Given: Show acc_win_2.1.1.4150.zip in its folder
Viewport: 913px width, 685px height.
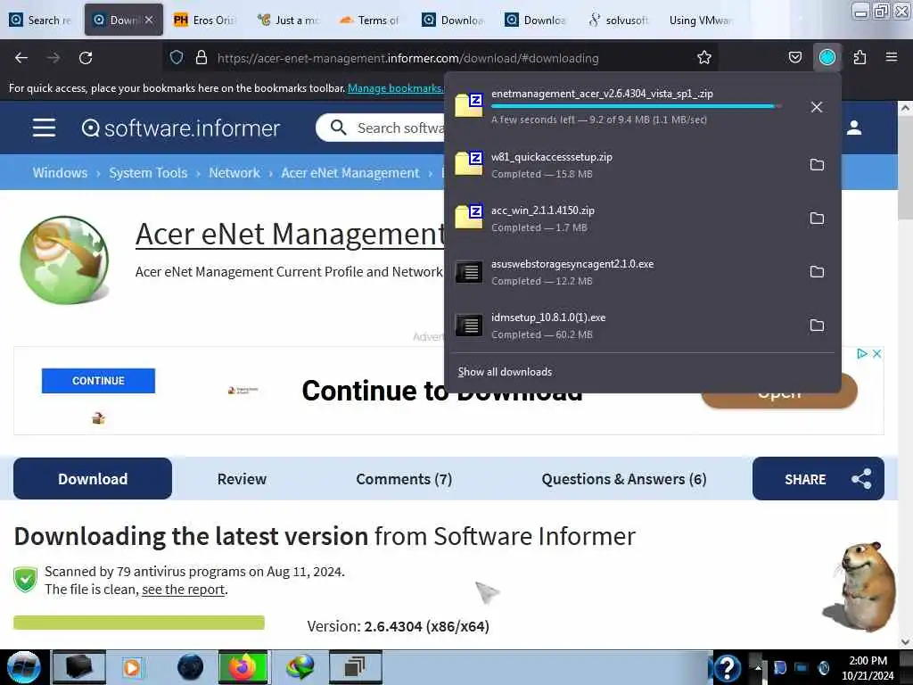Looking at the screenshot, I should coord(817,219).
